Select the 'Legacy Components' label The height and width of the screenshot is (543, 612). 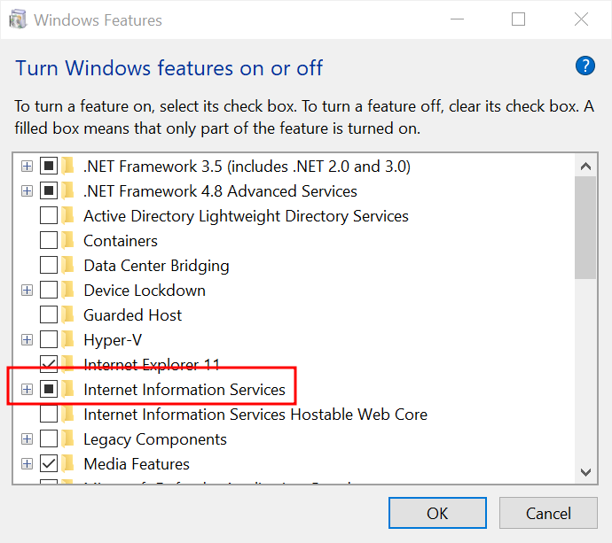point(155,439)
